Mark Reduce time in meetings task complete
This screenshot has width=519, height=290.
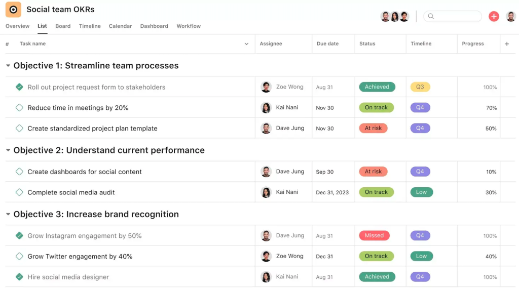(19, 107)
